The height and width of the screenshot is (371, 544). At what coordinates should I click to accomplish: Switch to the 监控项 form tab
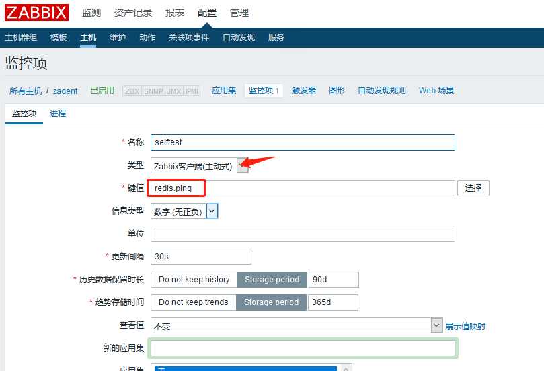[x=24, y=114]
